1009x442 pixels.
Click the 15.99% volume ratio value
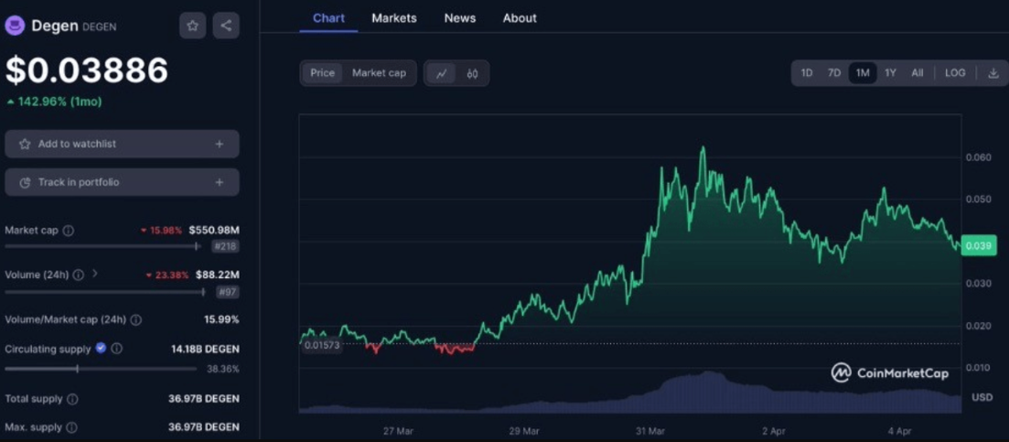pos(222,319)
